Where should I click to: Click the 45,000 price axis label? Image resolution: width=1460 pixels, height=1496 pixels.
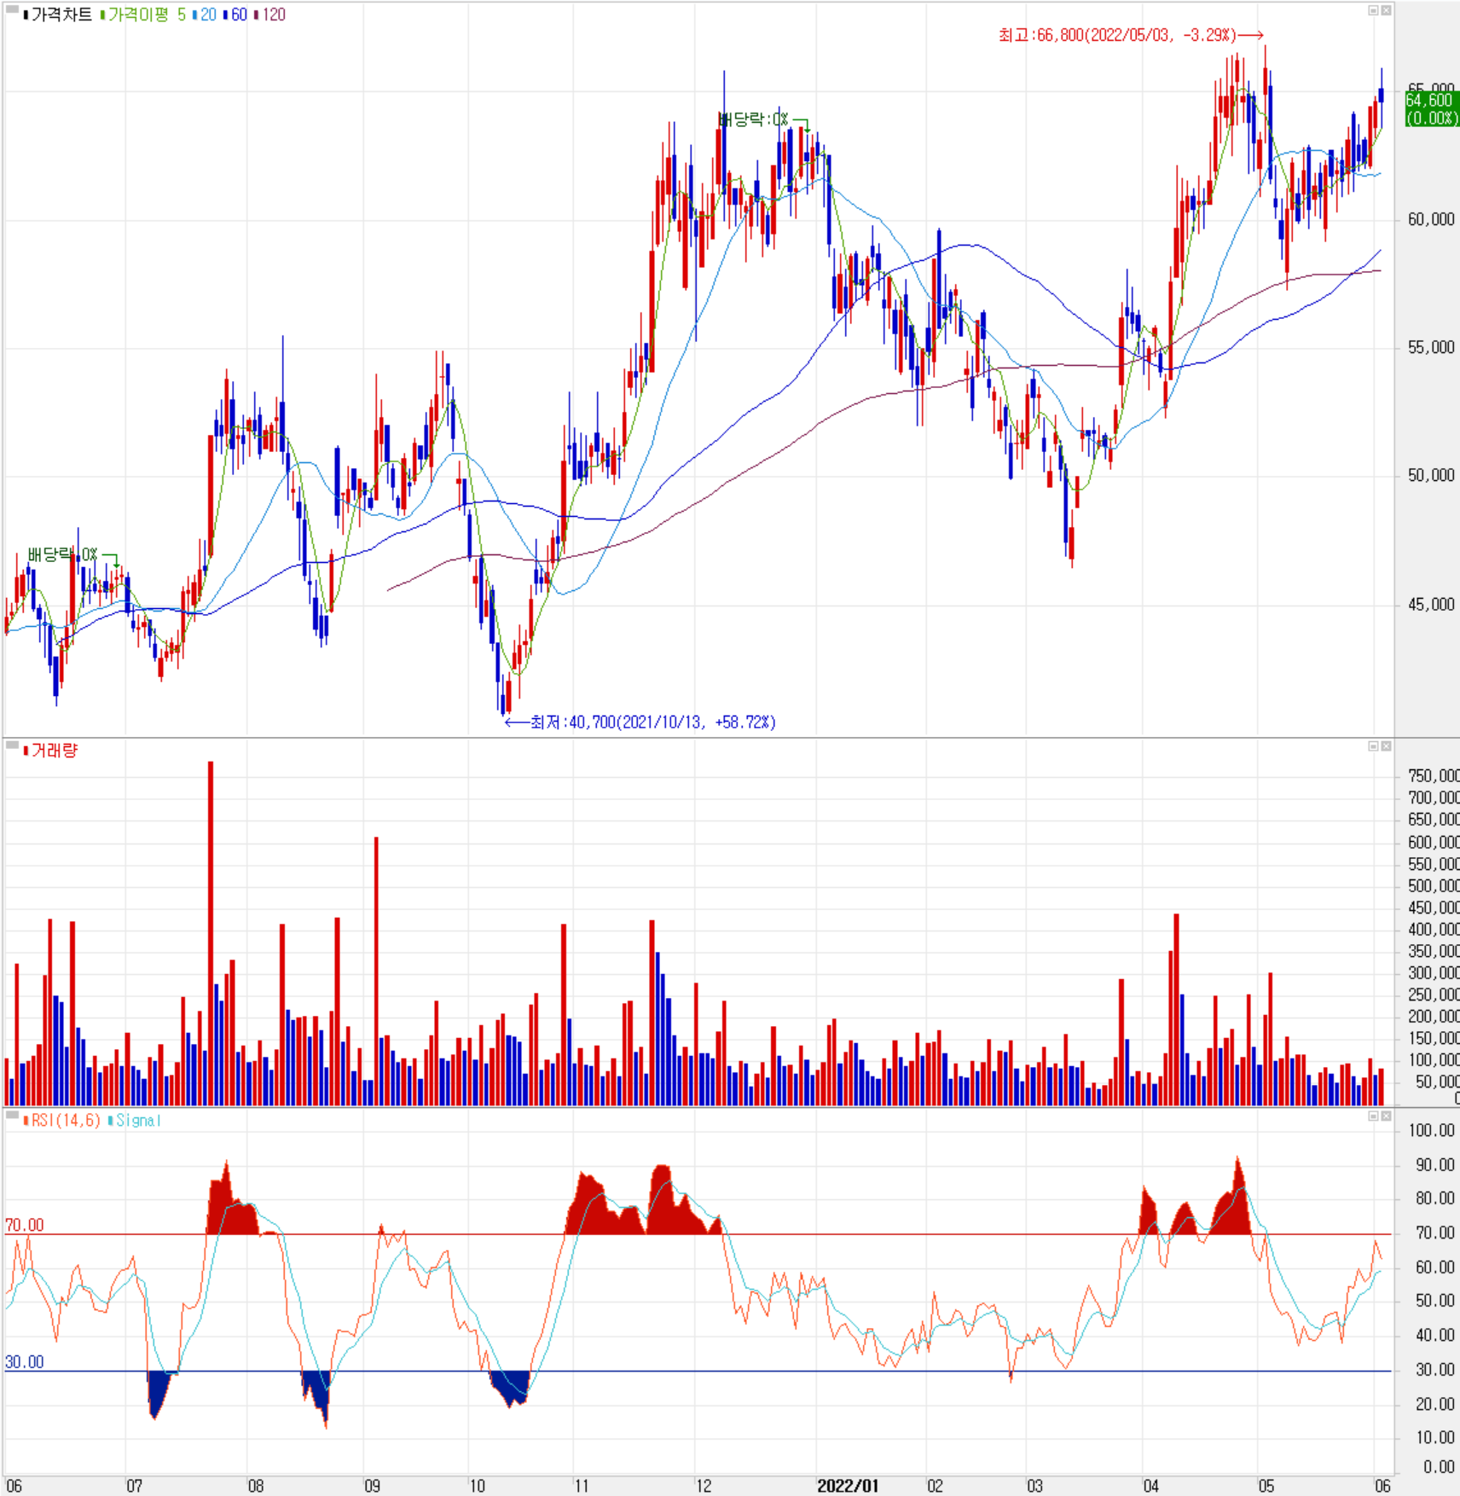[1431, 604]
